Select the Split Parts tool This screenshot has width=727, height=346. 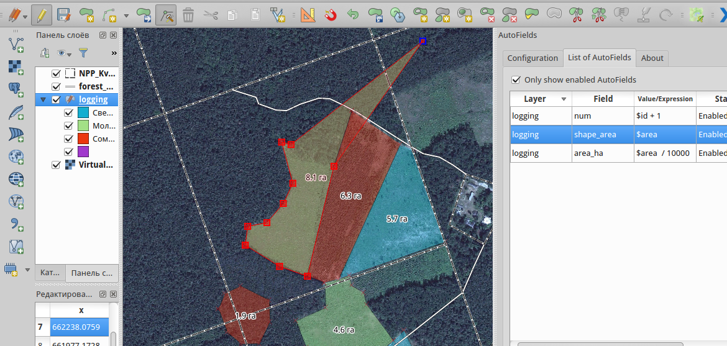598,15
